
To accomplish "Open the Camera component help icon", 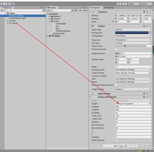I will click(144, 26).
